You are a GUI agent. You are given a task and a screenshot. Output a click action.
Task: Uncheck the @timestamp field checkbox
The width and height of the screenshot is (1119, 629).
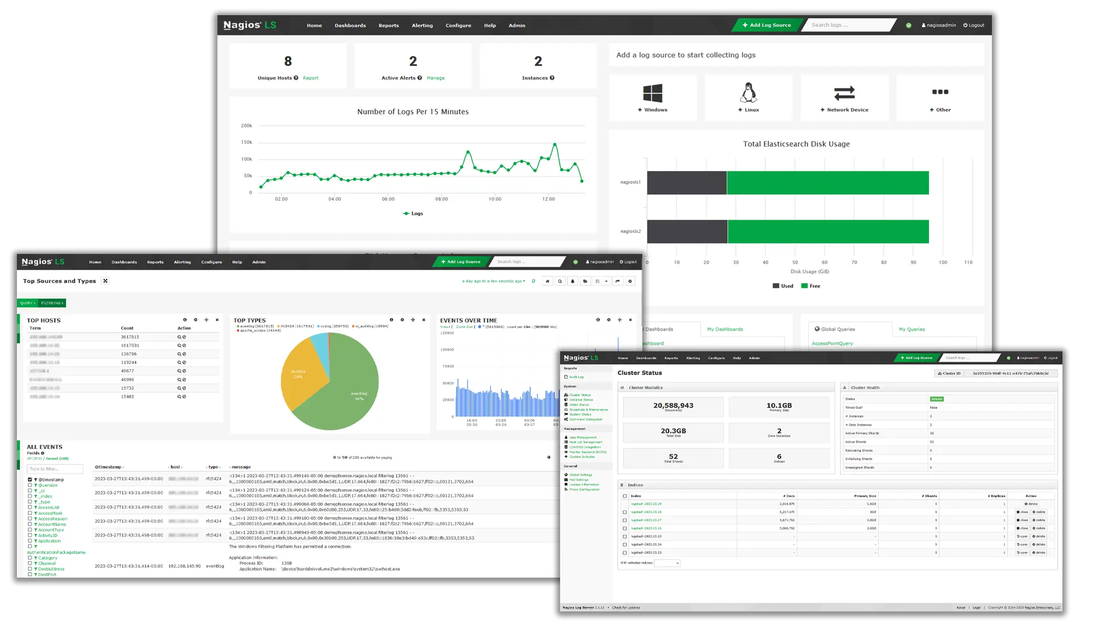click(x=30, y=480)
